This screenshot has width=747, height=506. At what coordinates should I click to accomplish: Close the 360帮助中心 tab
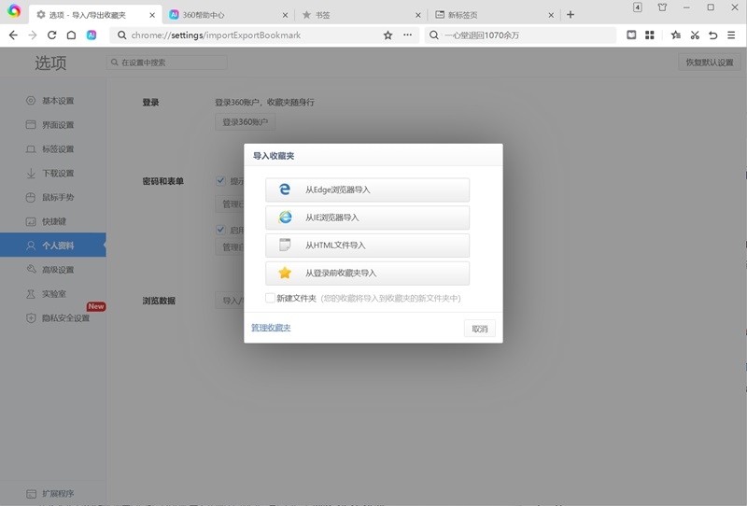(x=285, y=15)
